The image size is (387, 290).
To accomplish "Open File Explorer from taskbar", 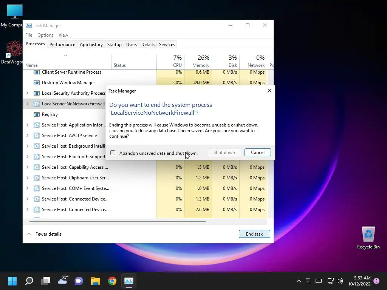I will [96, 281].
